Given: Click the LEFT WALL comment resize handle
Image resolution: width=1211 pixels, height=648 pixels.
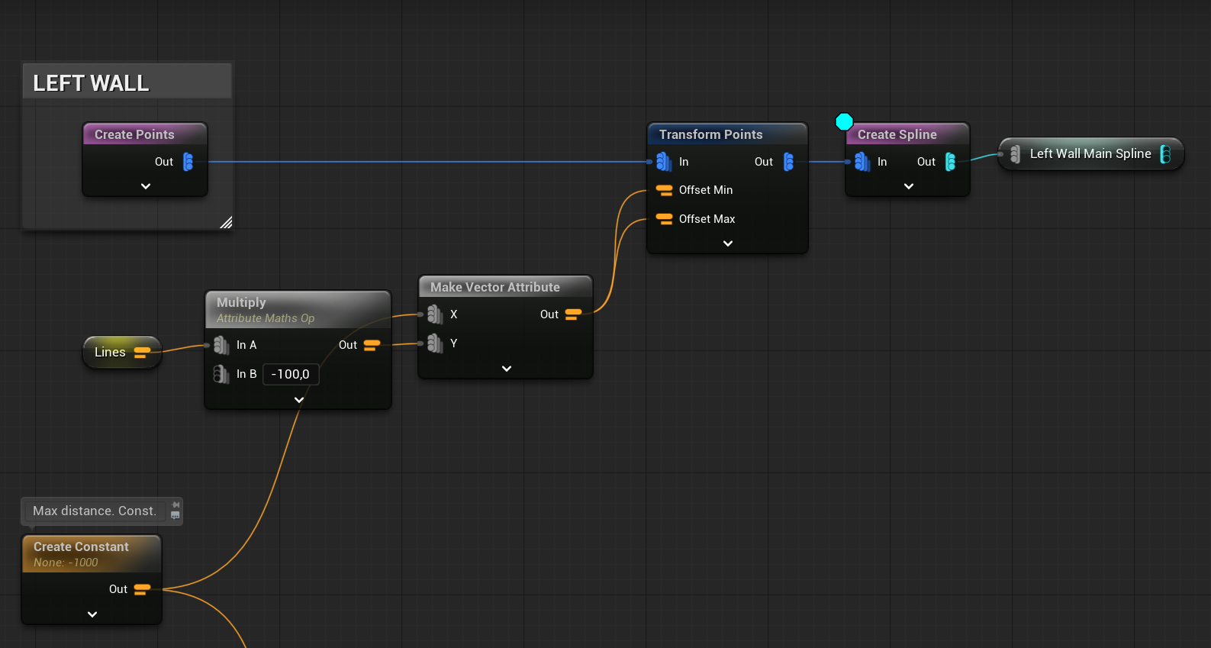Looking at the screenshot, I should (226, 223).
